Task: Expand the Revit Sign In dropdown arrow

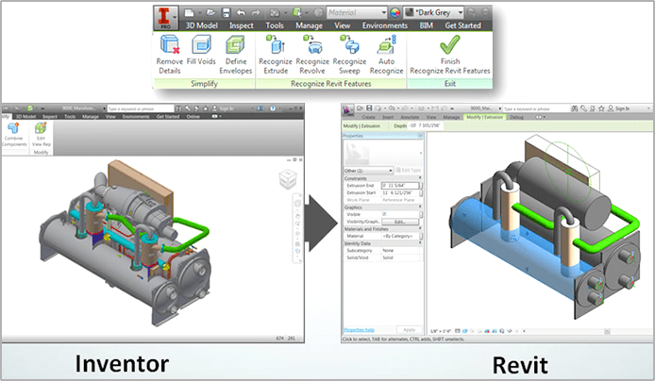Action: (648, 108)
